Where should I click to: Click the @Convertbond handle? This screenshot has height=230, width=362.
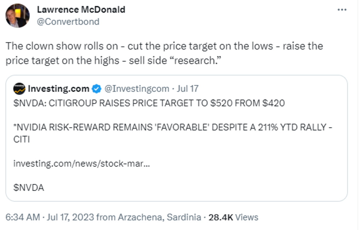68,22
